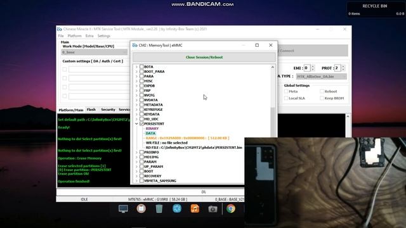Maximize the MemoryTool eMMC window

[x=257, y=45]
